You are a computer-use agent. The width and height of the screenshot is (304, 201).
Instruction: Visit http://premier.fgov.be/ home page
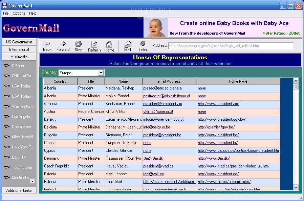(216, 127)
